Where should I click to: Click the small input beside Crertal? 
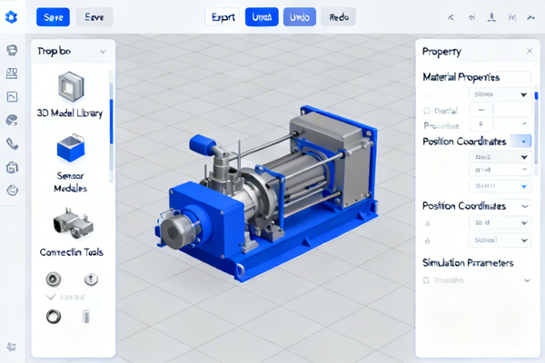point(481,110)
